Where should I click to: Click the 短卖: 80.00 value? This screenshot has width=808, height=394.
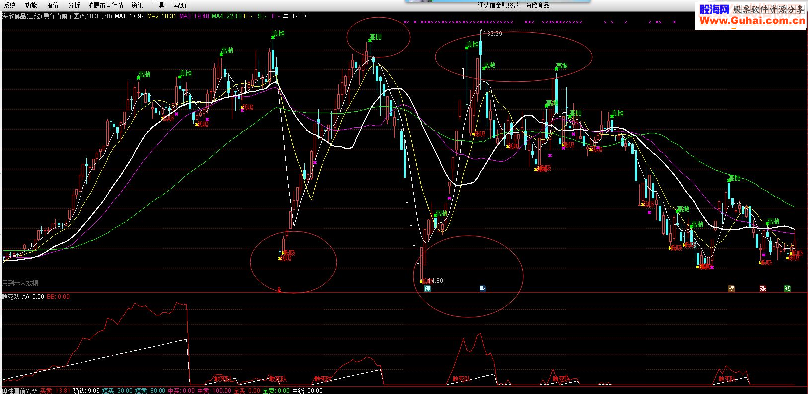[x=150, y=391]
